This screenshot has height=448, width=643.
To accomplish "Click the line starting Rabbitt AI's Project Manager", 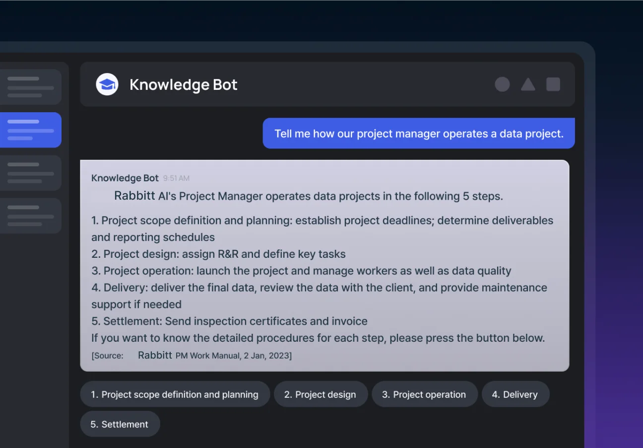I will point(309,196).
